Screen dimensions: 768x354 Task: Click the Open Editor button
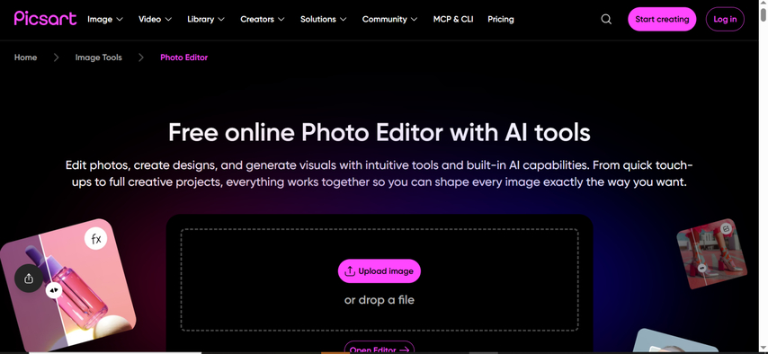coord(380,348)
